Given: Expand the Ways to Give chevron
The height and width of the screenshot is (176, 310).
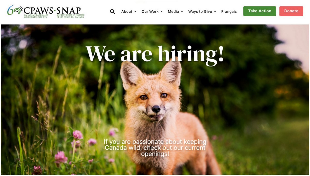Looking at the screenshot, I should [x=215, y=12].
